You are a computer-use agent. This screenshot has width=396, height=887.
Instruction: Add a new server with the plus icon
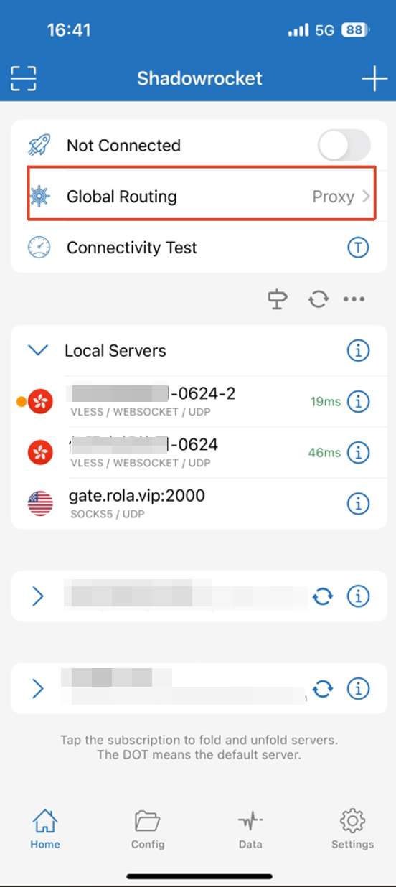[374, 78]
